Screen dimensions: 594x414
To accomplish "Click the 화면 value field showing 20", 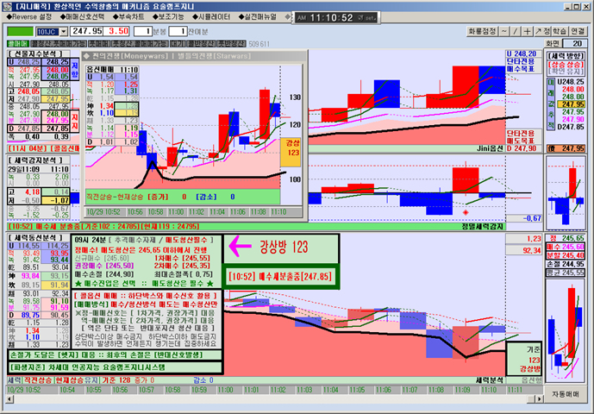I will [x=575, y=43].
